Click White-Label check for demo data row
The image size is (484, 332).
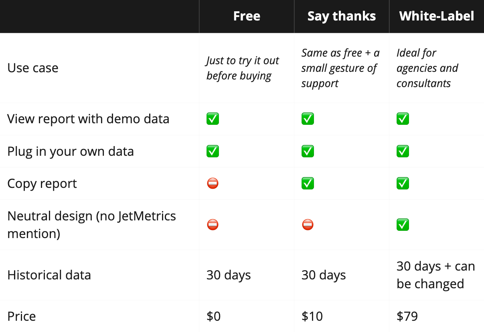[403, 119]
